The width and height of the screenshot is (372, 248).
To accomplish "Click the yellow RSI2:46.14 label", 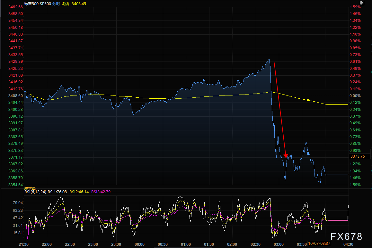I will tap(78, 192).
